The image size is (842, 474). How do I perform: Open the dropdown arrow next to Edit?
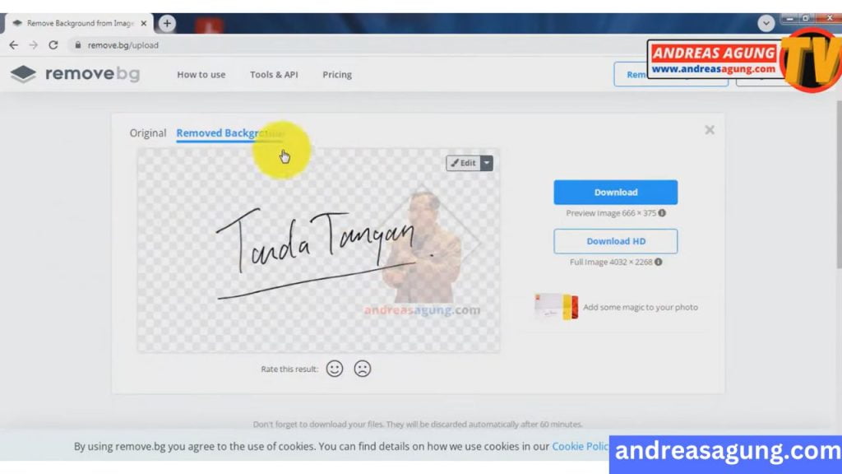coord(487,163)
